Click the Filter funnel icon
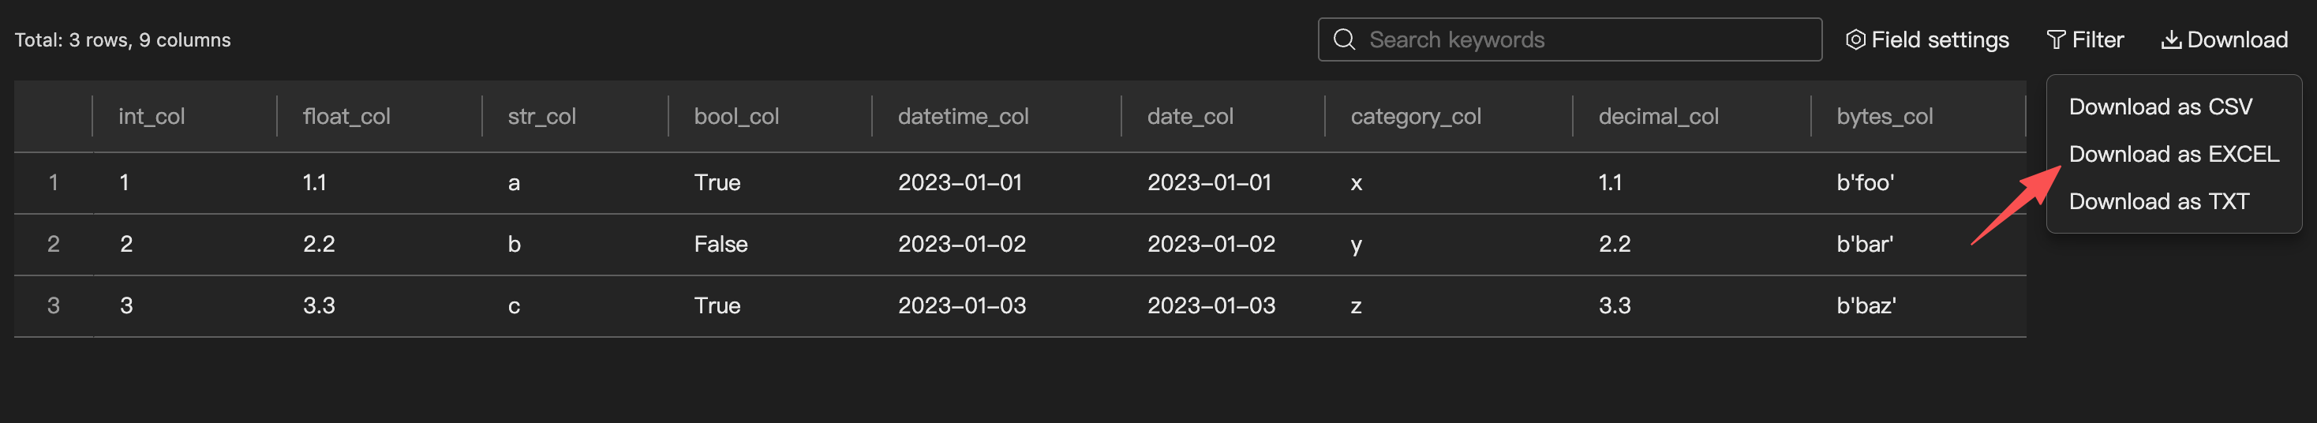2317x423 pixels. (x=2055, y=39)
